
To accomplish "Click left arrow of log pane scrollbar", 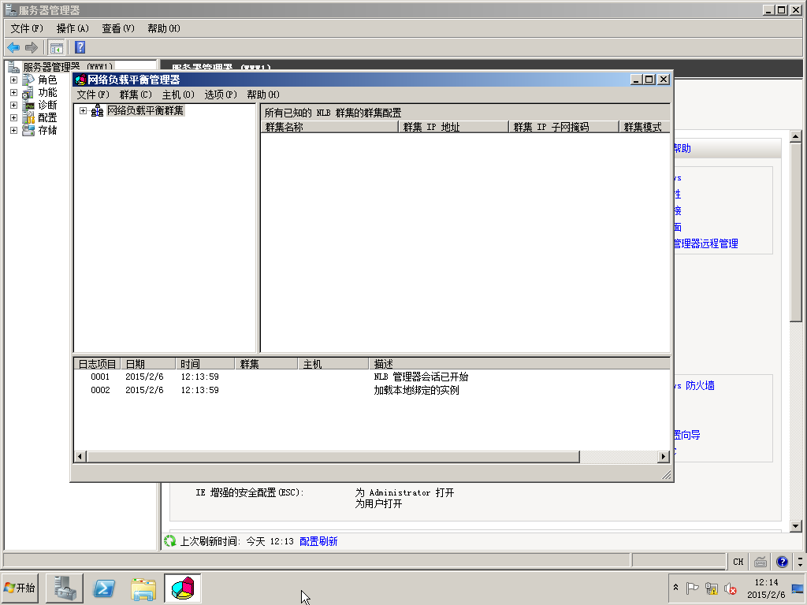I will pyautogui.click(x=80, y=456).
